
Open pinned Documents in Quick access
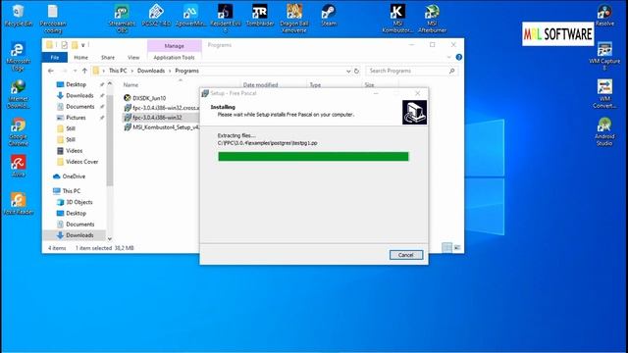pos(80,107)
